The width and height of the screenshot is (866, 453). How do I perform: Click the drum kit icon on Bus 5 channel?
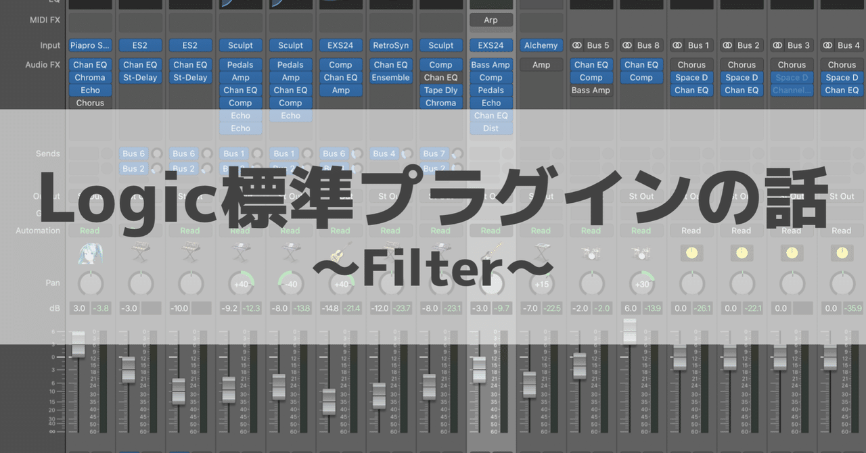(x=591, y=254)
